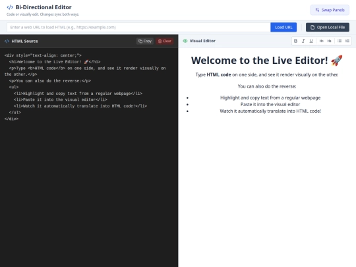Click the 'HTML Source' panel label

point(24,41)
